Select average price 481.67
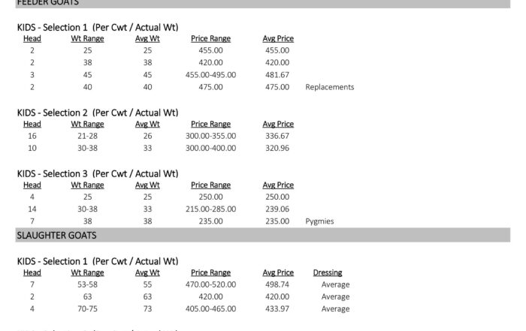Image resolution: width=526 pixels, height=331 pixels. 277,75
